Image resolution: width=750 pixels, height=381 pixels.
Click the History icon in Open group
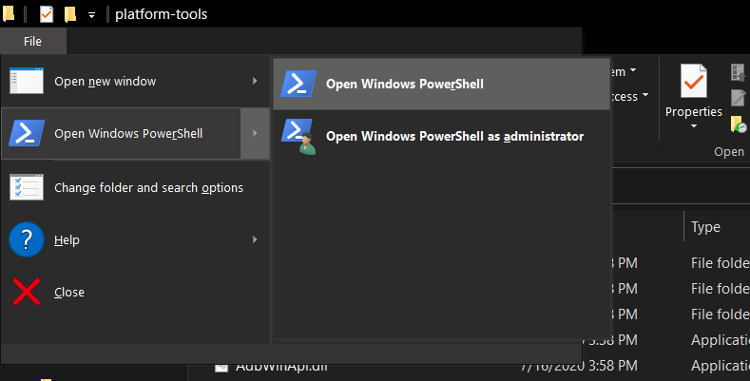point(739,124)
